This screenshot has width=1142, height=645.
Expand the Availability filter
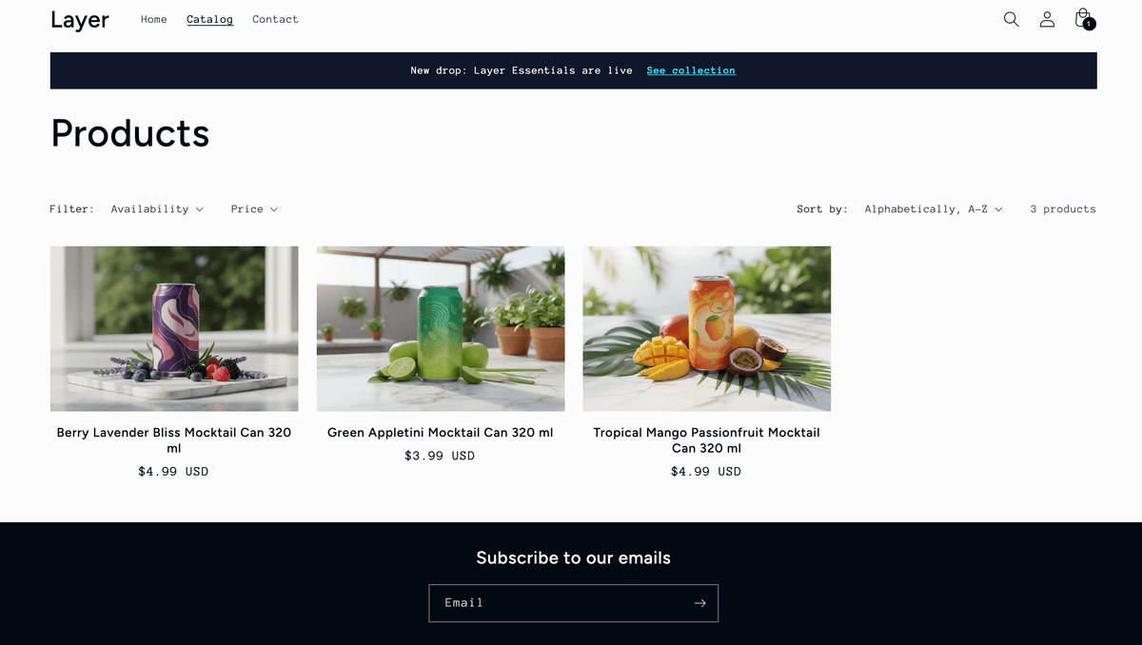point(157,209)
